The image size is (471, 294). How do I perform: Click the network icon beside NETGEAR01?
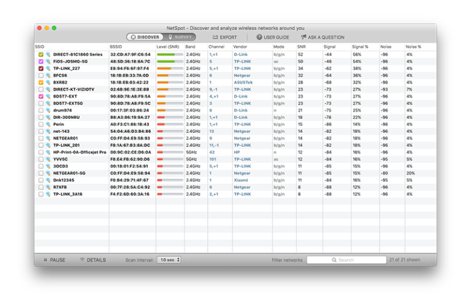[x=48, y=138]
